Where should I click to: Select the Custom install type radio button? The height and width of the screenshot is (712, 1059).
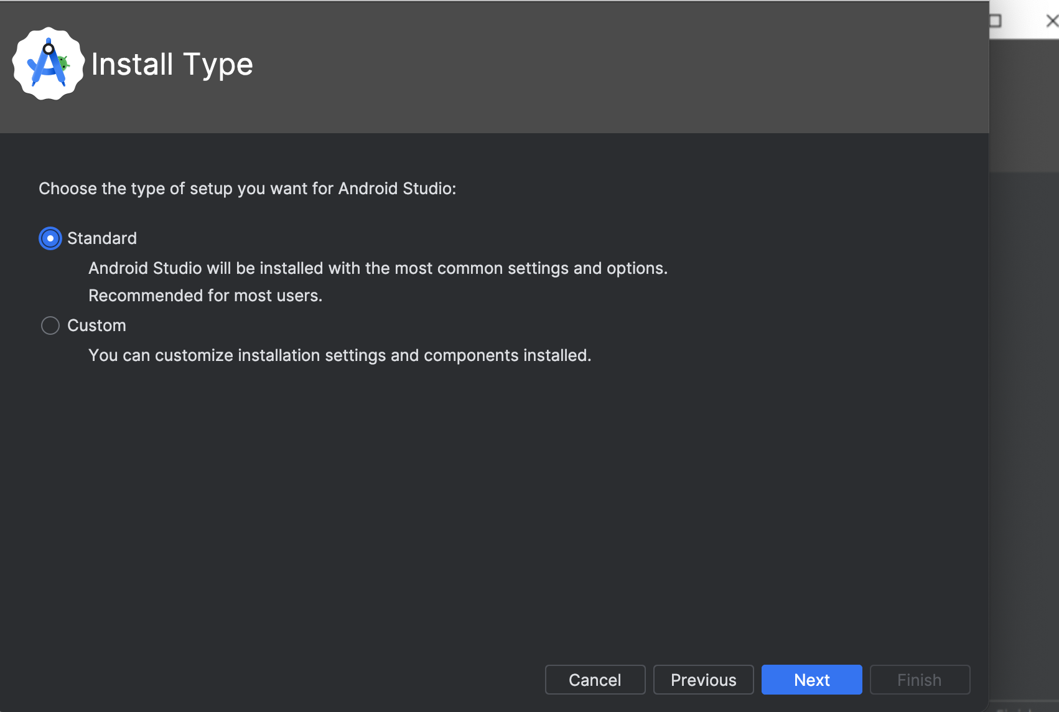pos(50,326)
